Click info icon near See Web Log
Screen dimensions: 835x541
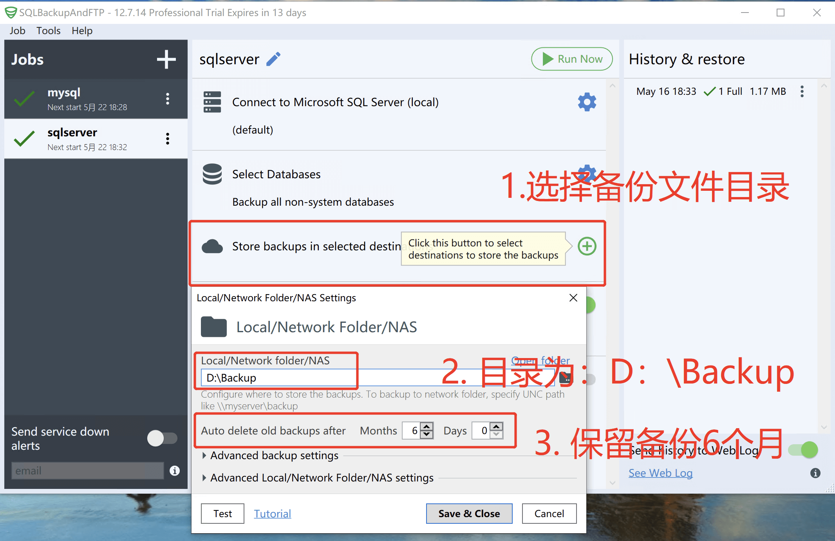pyautogui.click(x=815, y=473)
